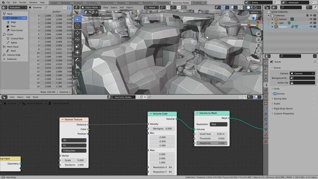318x179 pixels.
Task: Click the zoom magnifier viewport navigation icon
Action: pyautogui.click(x=258, y=34)
